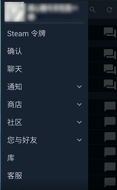This screenshot has height=190, width=117.
Task: Expand the 通知 chevron
Action: pos(79,87)
